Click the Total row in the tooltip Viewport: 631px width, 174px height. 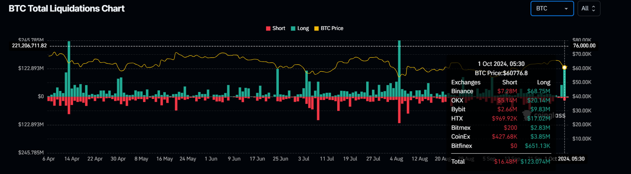coord(500,161)
